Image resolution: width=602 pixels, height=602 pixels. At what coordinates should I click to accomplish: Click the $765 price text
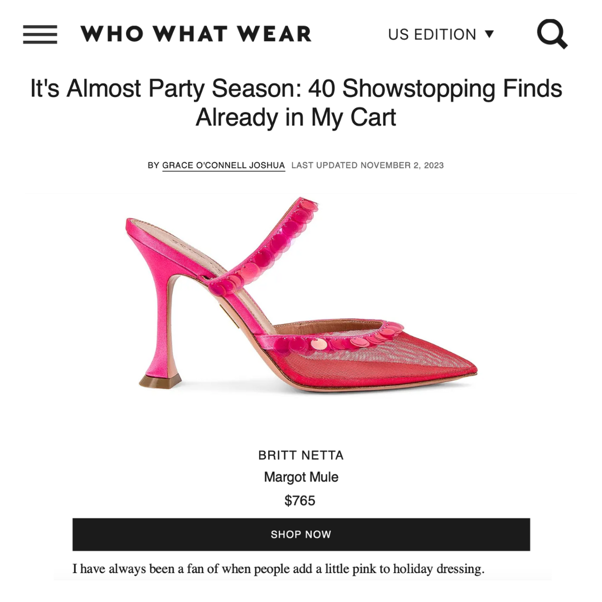click(x=300, y=501)
